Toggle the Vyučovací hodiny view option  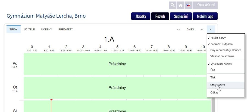point(223,64)
